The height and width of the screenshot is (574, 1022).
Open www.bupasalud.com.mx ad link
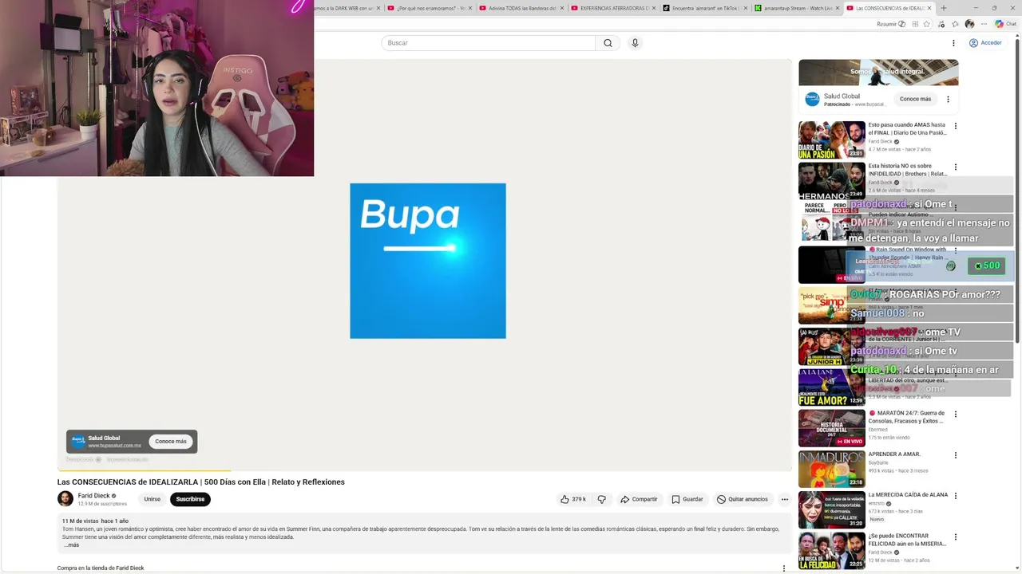pyautogui.click(x=114, y=446)
